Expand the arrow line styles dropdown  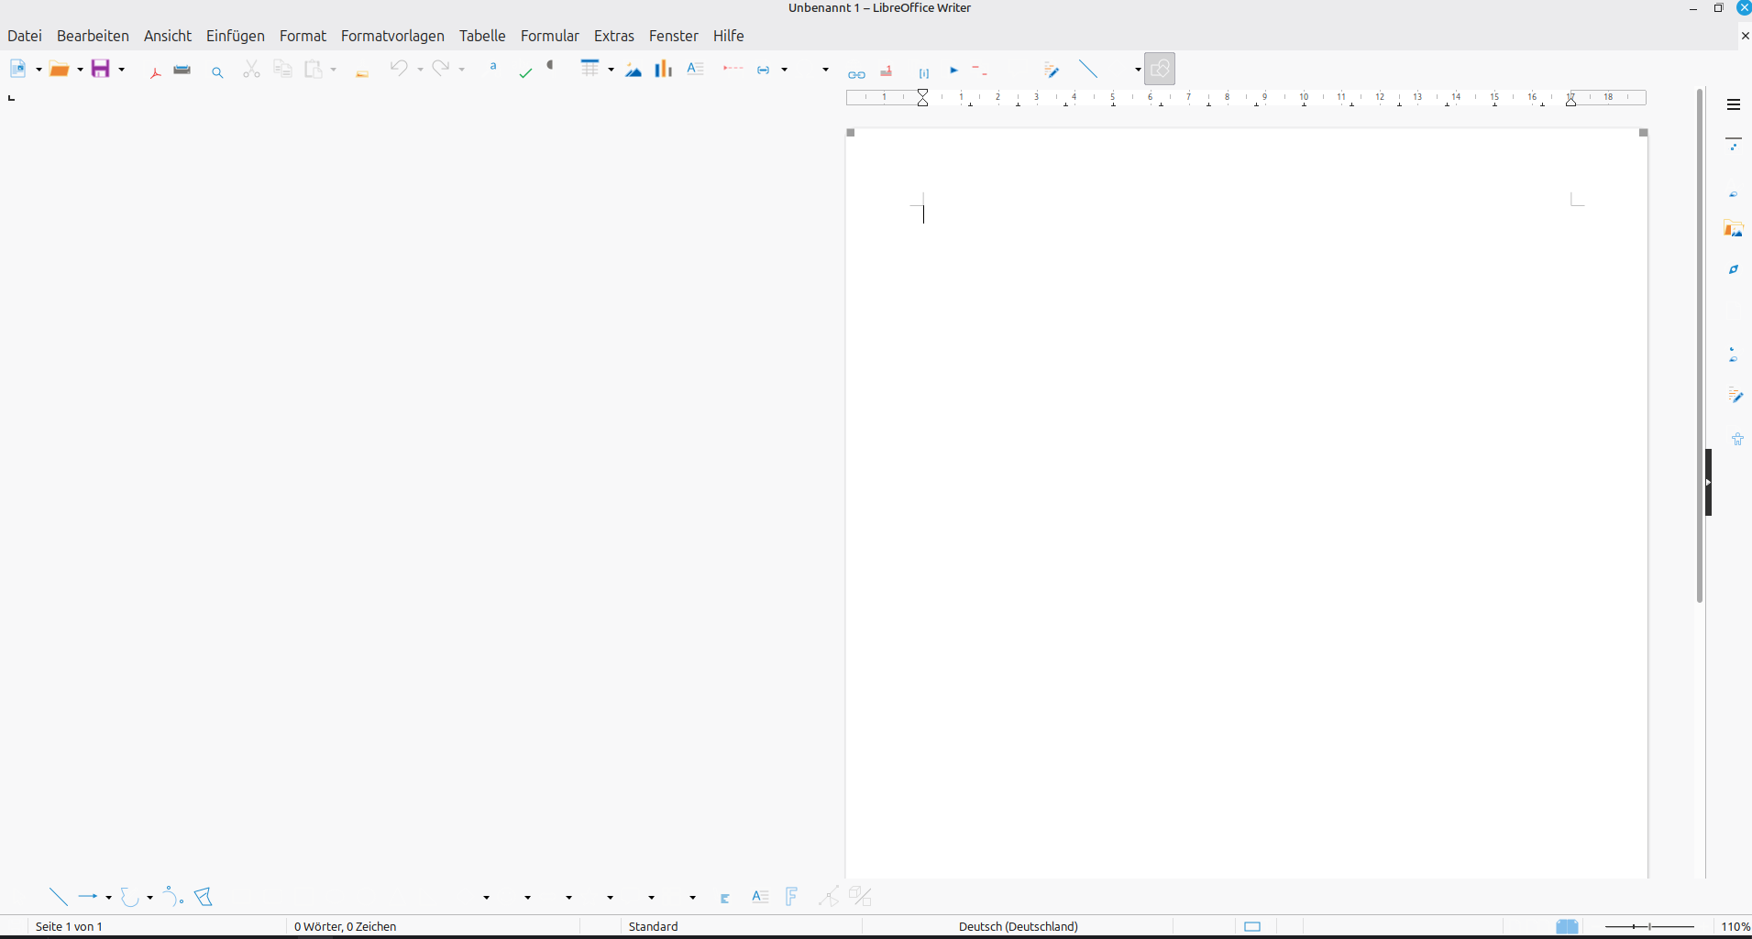(x=108, y=898)
